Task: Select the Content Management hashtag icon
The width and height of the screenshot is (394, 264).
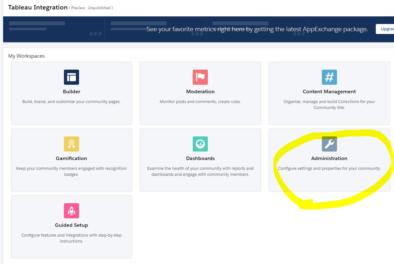Action: 329,77
